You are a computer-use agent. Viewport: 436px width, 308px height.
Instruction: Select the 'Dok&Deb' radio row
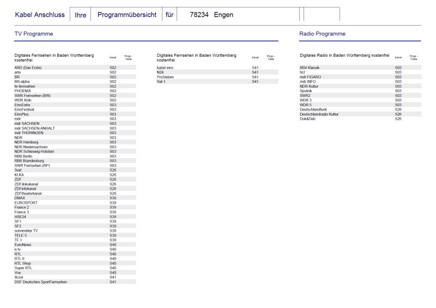[x=360, y=119]
